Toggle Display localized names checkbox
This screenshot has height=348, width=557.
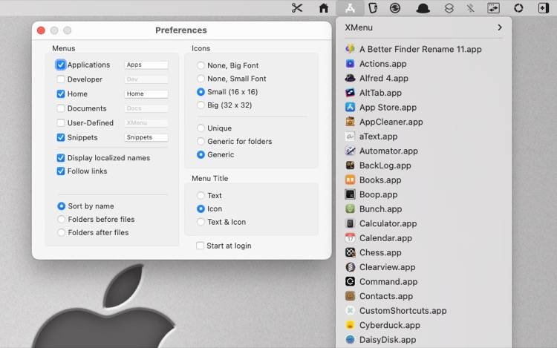[61, 158]
